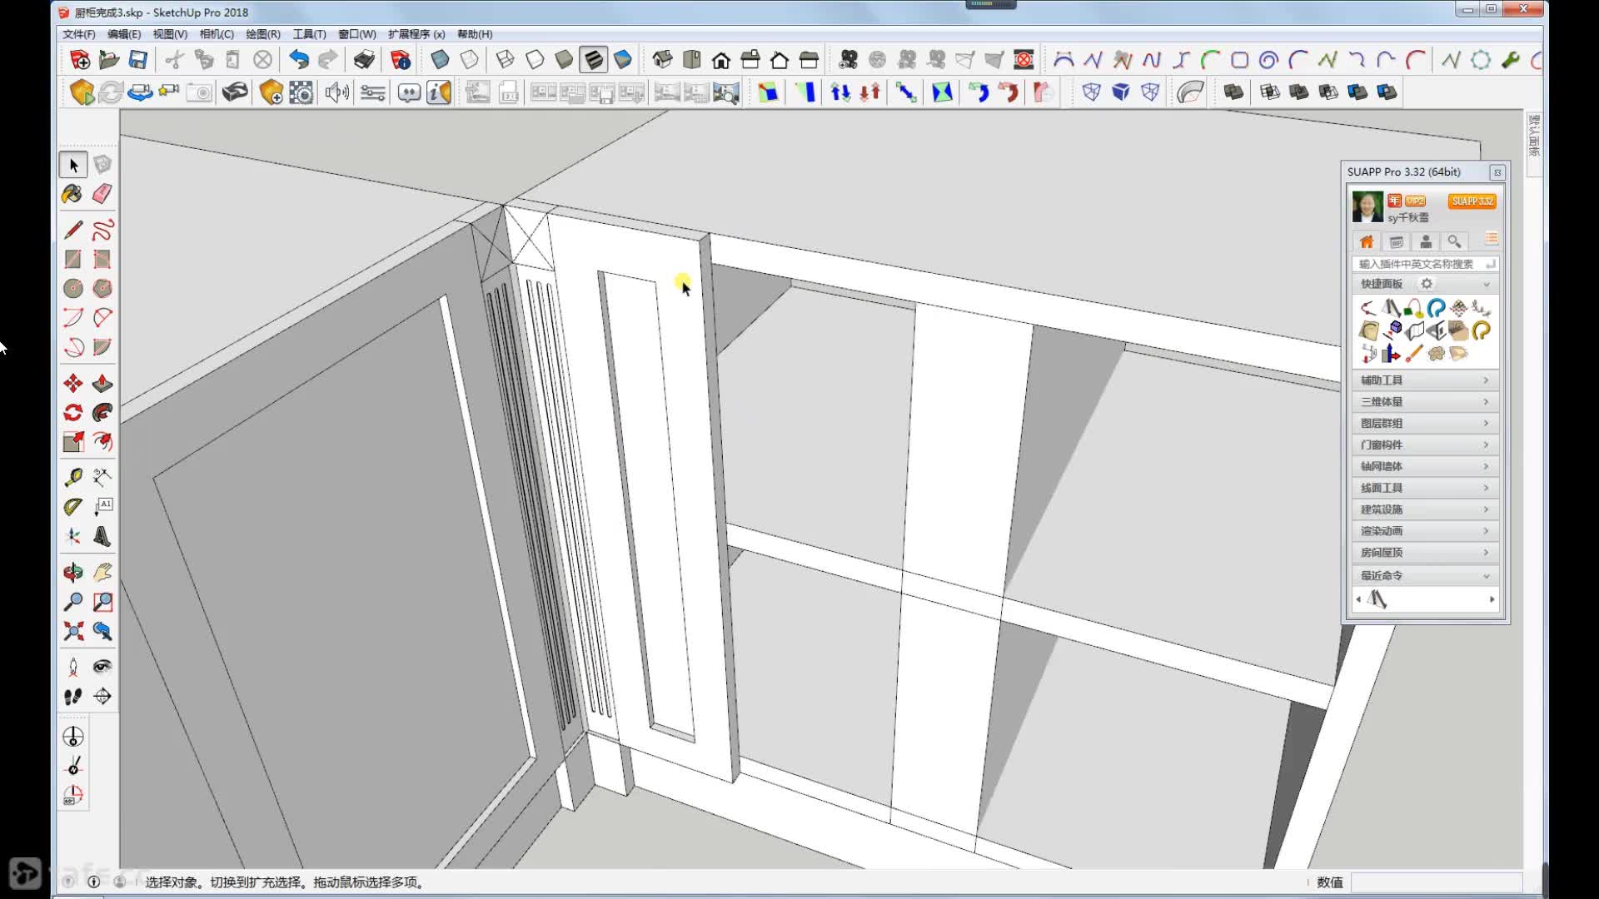Viewport: 1599px width, 899px height.
Task: Expand 辅助工具 section in SUAPP
Action: coord(1425,380)
